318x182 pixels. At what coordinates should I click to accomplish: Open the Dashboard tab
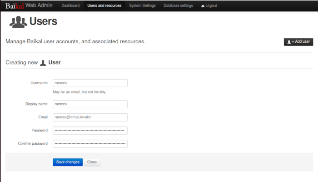70,5
